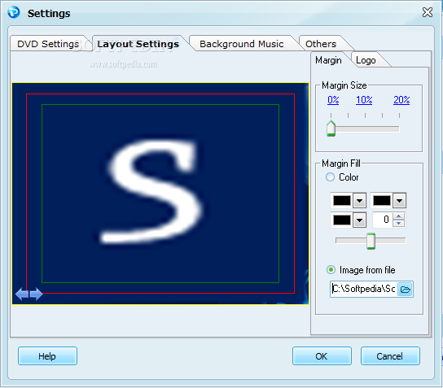Click the first black color swatch
The image size is (443, 388).
point(342,201)
